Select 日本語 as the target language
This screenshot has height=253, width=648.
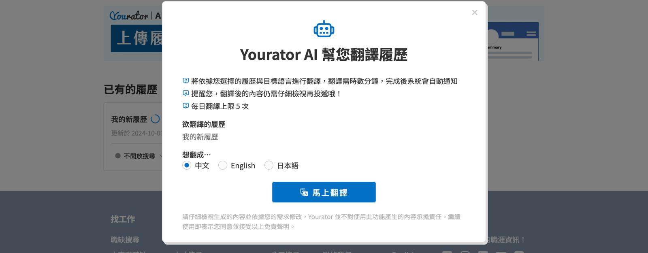pos(269,165)
